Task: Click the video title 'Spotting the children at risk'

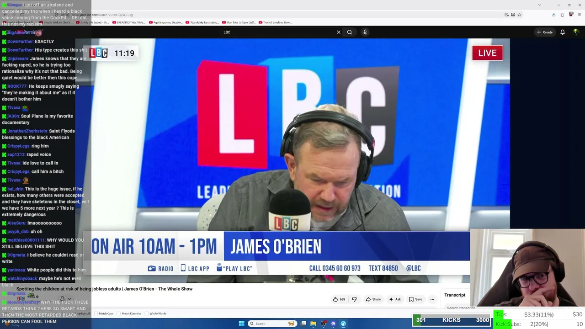Action: click(104, 289)
